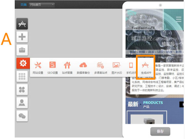Click the four-leaf clover sidebar button
The width and height of the screenshot is (185, 139).
[22, 90]
